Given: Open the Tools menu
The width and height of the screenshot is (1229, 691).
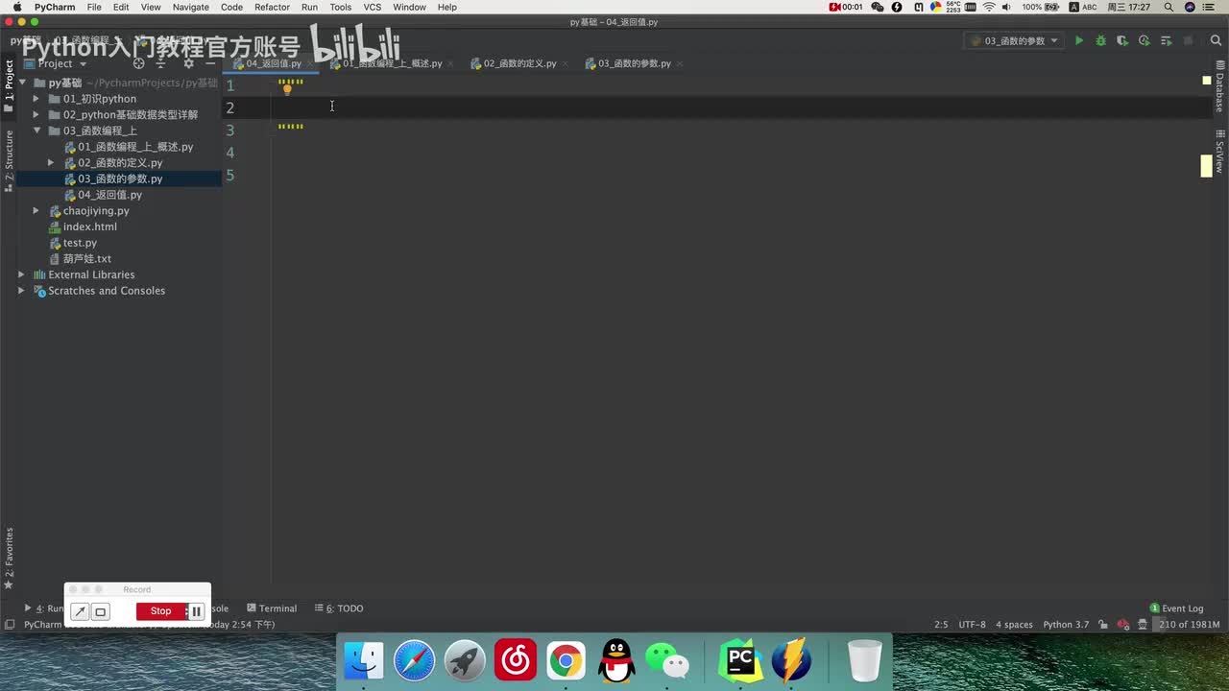Looking at the screenshot, I should pos(340,7).
